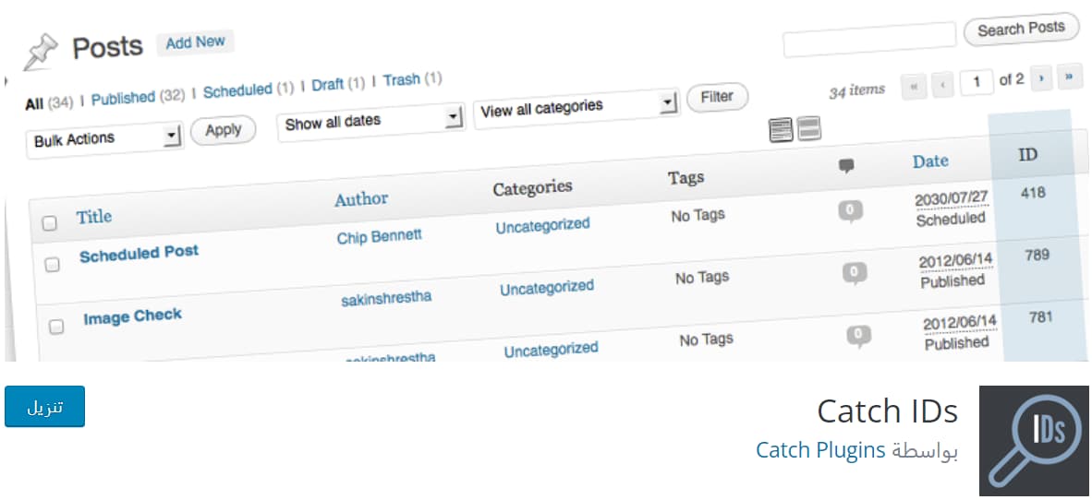Go to next page arrow
This screenshot has width=1092, height=500.
[x=1042, y=79]
